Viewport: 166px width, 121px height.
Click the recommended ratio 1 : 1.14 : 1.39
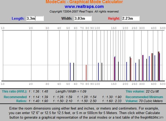click(38, 97)
